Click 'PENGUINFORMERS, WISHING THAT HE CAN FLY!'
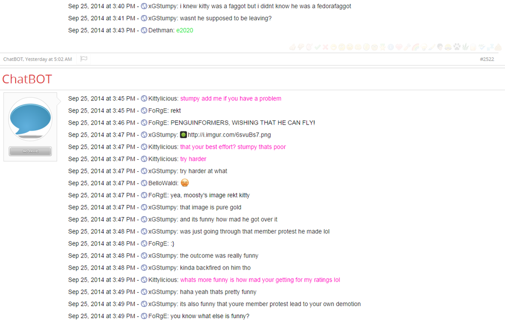 pos(242,123)
